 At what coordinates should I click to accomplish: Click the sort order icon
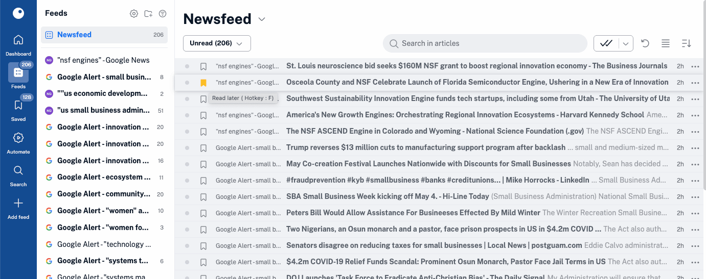(x=686, y=43)
